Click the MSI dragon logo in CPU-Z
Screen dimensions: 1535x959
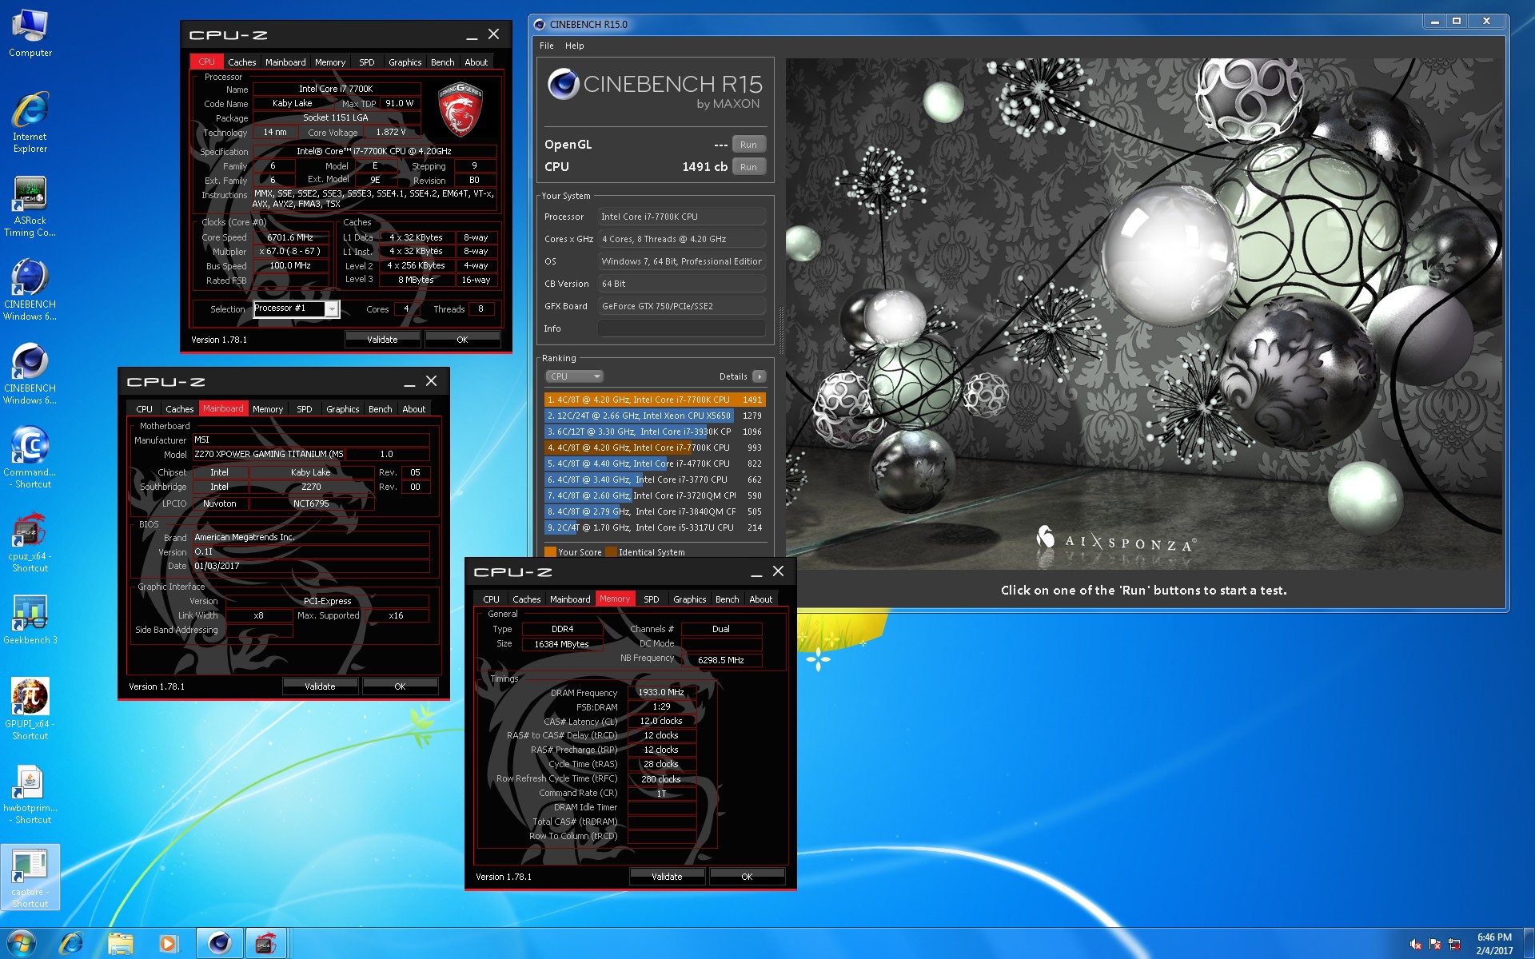(x=460, y=109)
